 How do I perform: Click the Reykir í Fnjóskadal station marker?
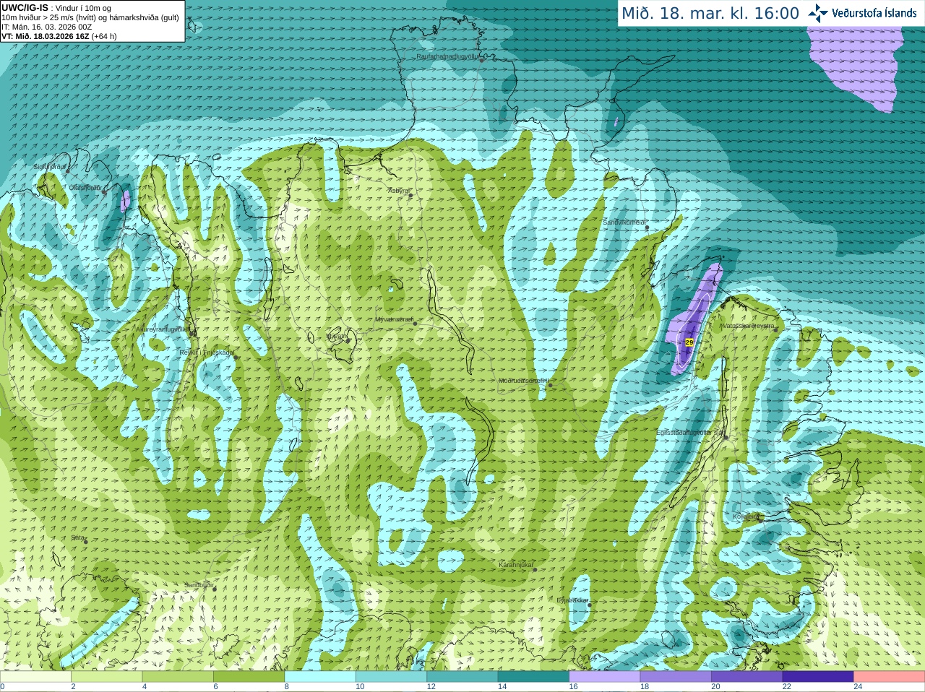pos(236,357)
